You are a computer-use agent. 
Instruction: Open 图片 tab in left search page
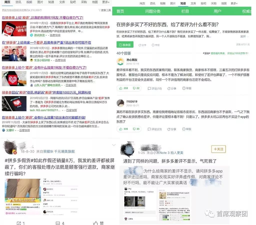[x=40, y=2]
